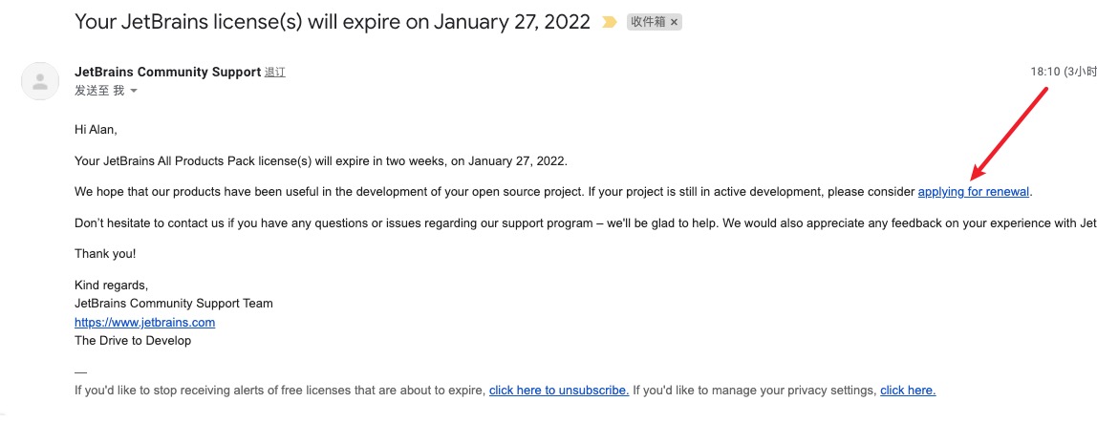Open the privacy settings click here link
The image size is (1097, 423).
point(908,391)
